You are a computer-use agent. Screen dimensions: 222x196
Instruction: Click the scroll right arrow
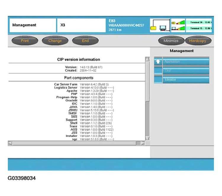142,143
